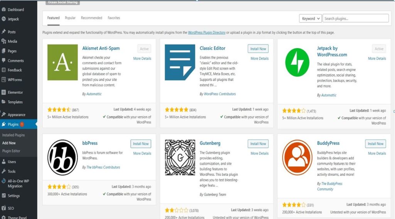Image resolution: width=395 pixels, height=219 pixels.
Task: Switch to the Featured tab
Action: coord(53,18)
